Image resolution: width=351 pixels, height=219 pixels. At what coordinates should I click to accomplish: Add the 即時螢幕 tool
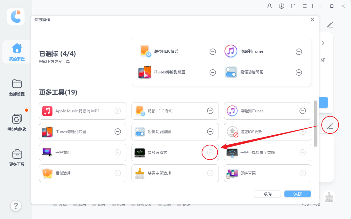[x=303, y=173]
